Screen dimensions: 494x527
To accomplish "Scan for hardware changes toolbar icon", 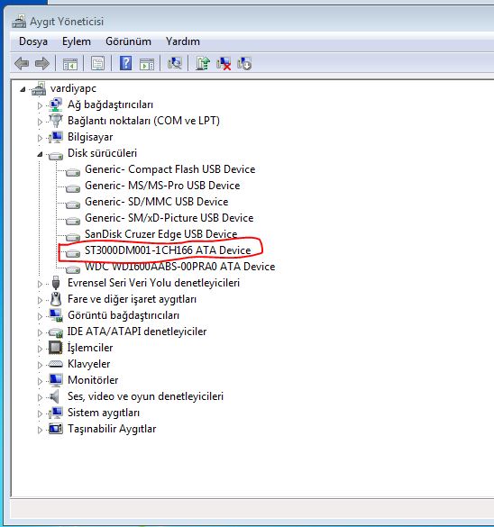I will click(x=175, y=64).
